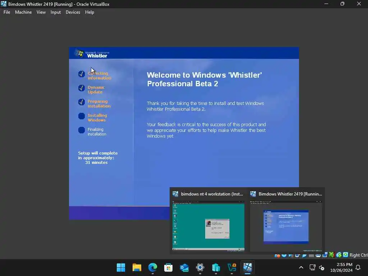368x276 pixels.
Task: Click the 'Preparing installation' checkmark
Action: click(x=82, y=102)
